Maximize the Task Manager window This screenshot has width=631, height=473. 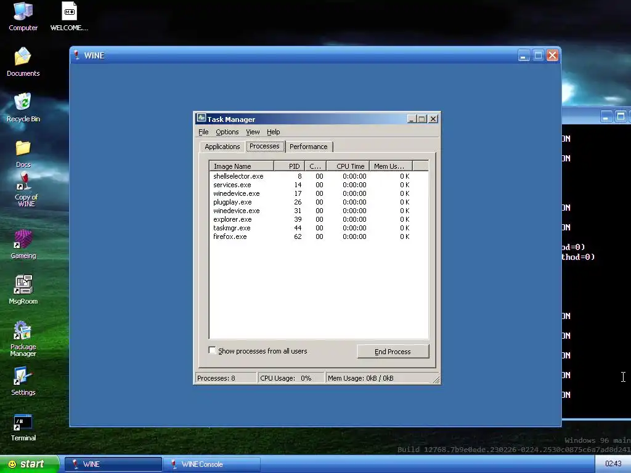(421, 119)
